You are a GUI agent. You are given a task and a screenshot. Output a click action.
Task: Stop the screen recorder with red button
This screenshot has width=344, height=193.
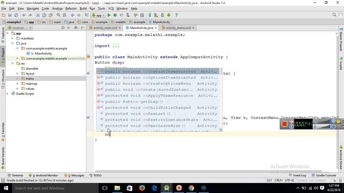284,124
